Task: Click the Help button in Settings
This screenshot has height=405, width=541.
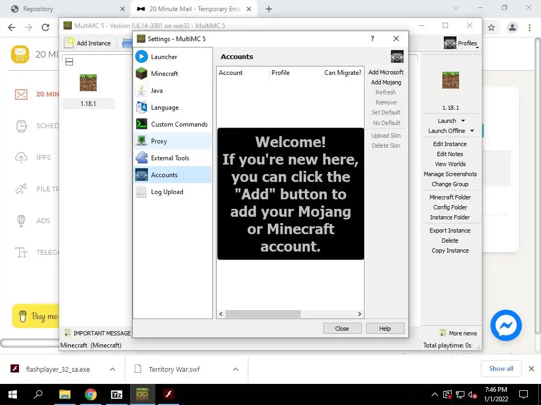Action: coord(385,329)
